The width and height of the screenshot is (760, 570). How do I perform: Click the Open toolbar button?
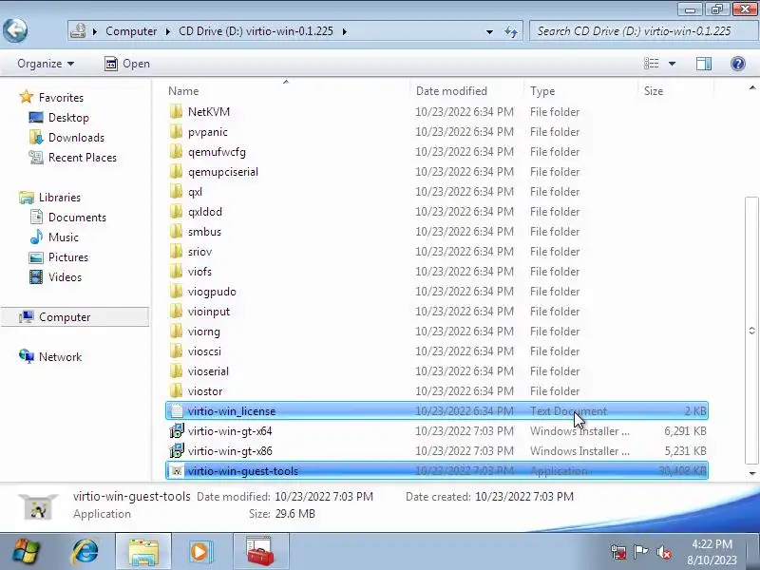(x=127, y=64)
